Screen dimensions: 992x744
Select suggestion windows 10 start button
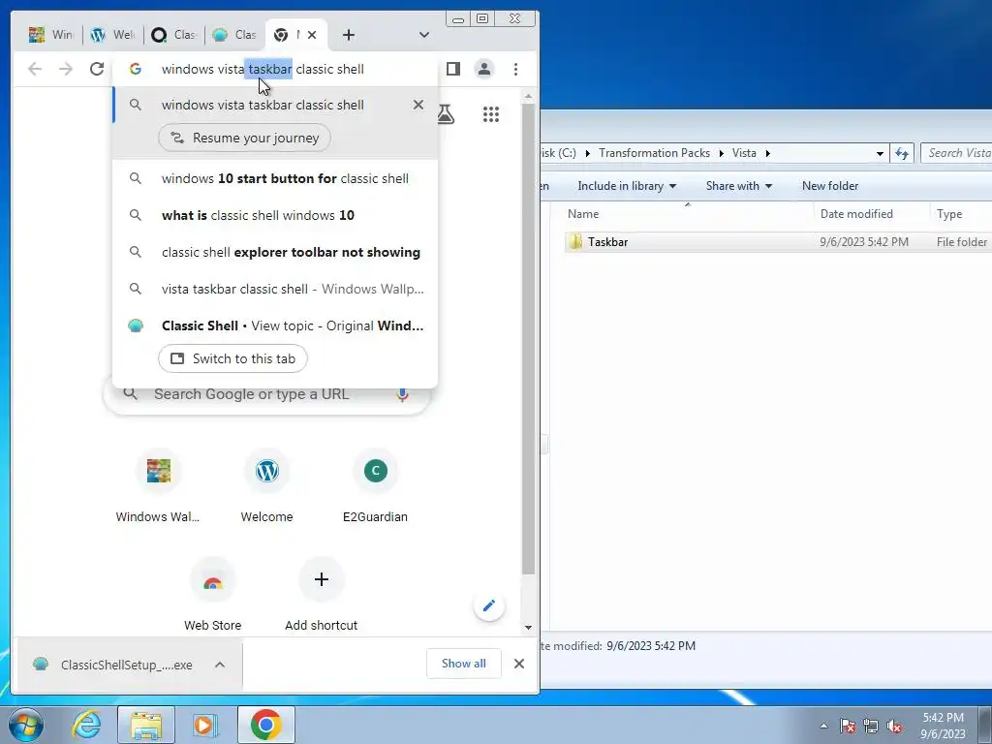pyautogui.click(x=275, y=178)
